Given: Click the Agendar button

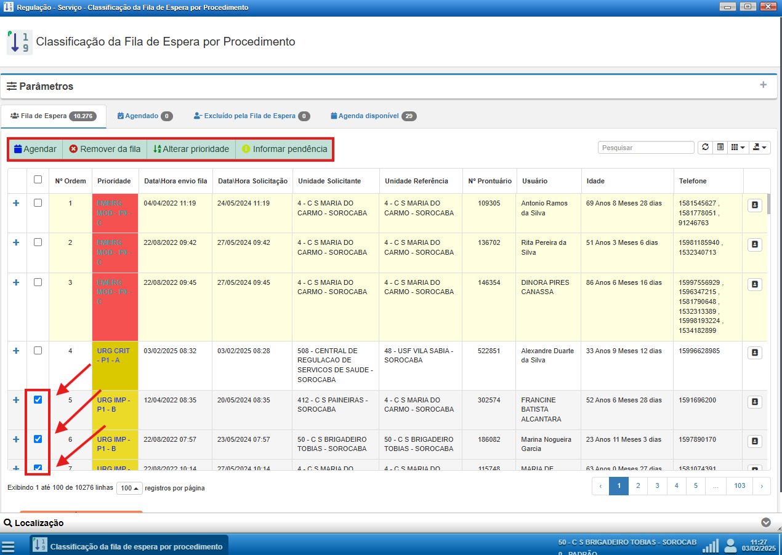Looking at the screenshot, I should pos(35,149).
